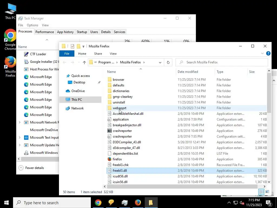Open the Task Manager File menu
The height and width of the screenshot is (208, 277).
click(x=21, y=25)
